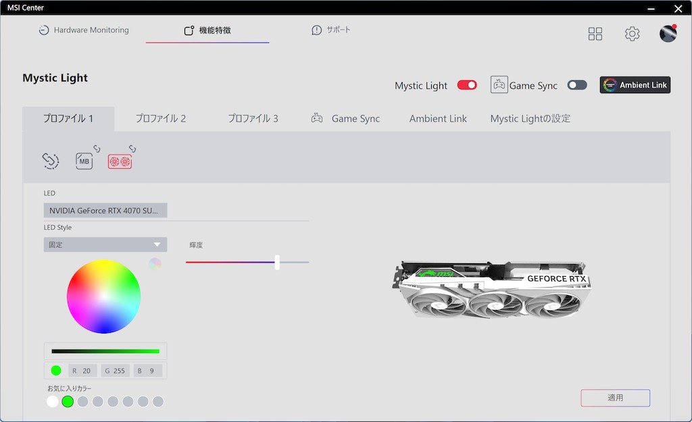Click the current green color indicator

[56, 371]
